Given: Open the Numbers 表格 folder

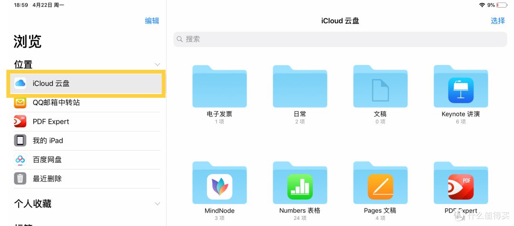Looking at the screenshot, I should tap(300, 182).
